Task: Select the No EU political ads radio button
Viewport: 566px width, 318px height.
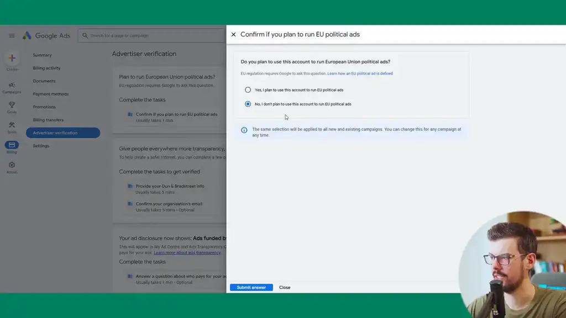Action: tap(247, 104)
